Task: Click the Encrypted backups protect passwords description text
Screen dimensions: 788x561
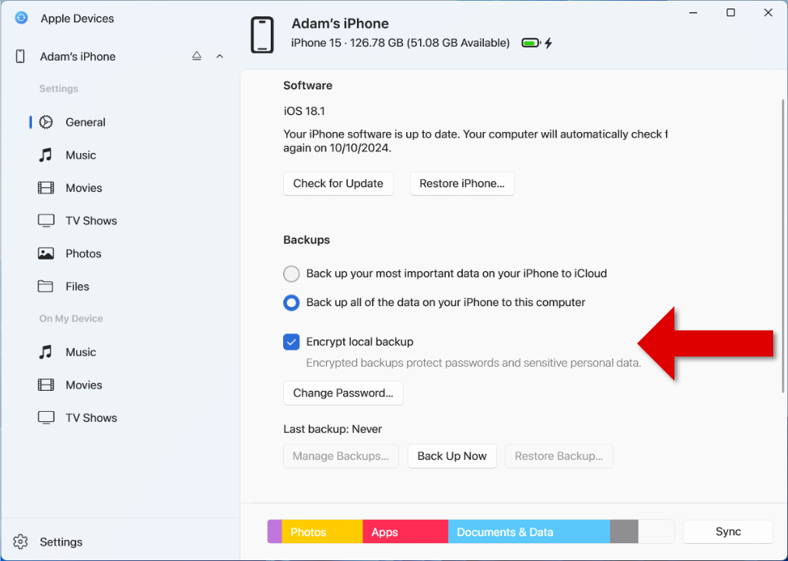Action: tap(474, 363)
